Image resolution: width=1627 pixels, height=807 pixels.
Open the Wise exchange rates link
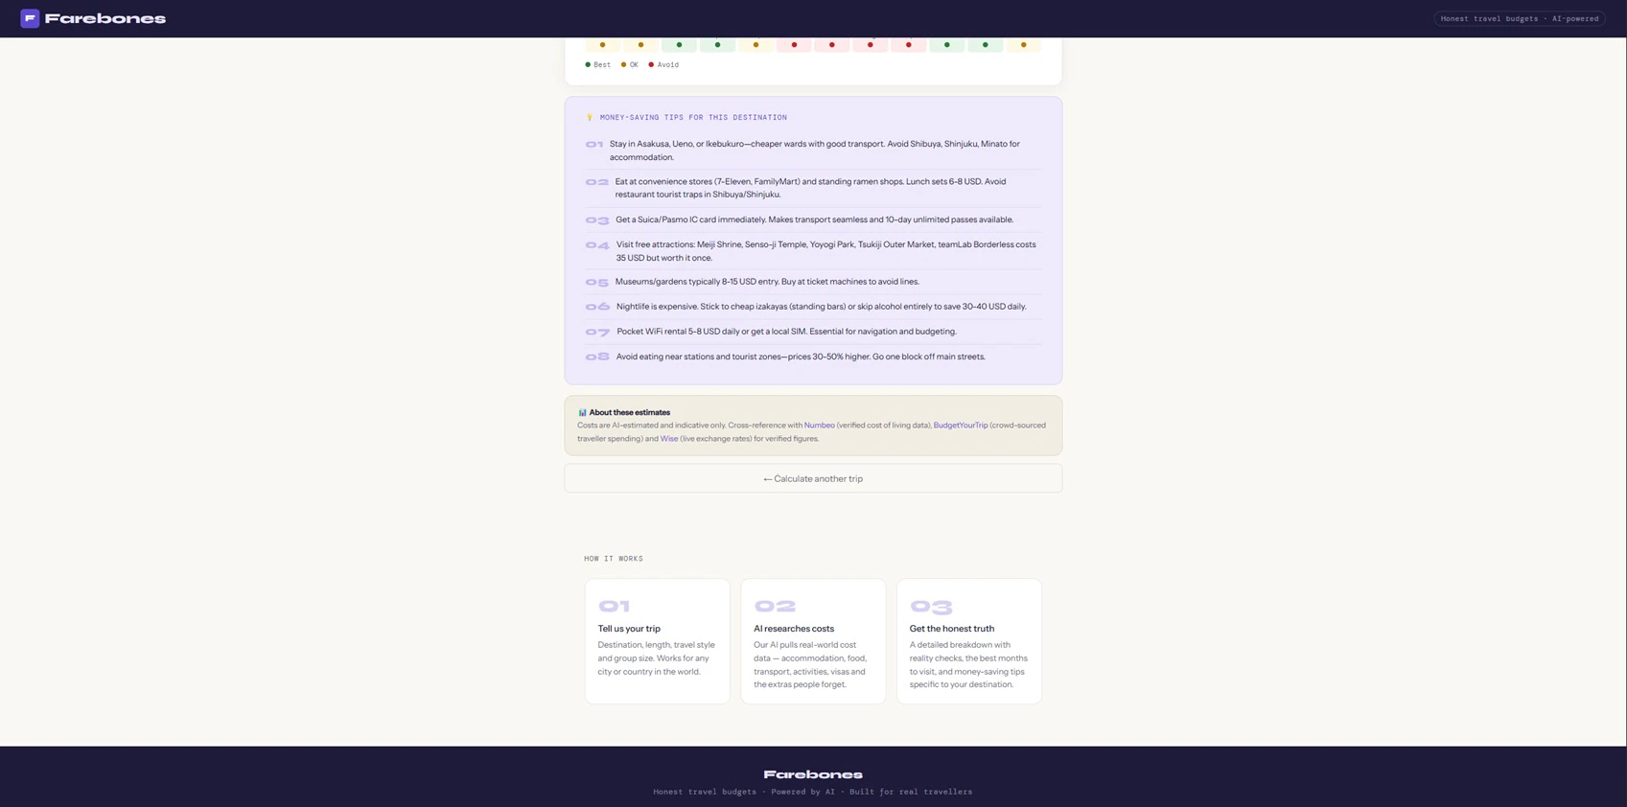[x=669, y=439]
